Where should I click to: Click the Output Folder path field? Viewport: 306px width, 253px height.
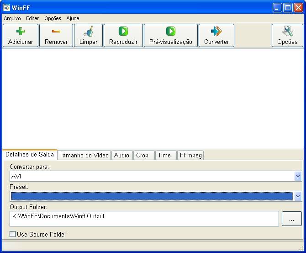(144, 219)
